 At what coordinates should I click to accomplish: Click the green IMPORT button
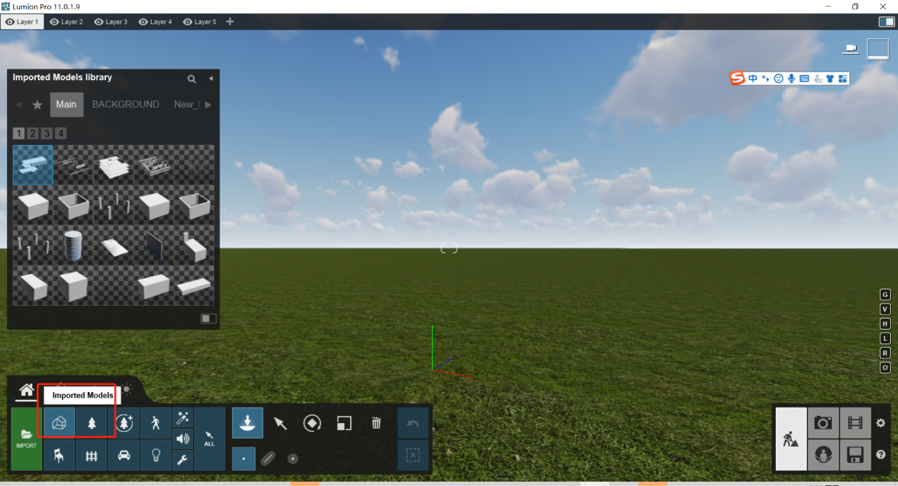(27, 439)
